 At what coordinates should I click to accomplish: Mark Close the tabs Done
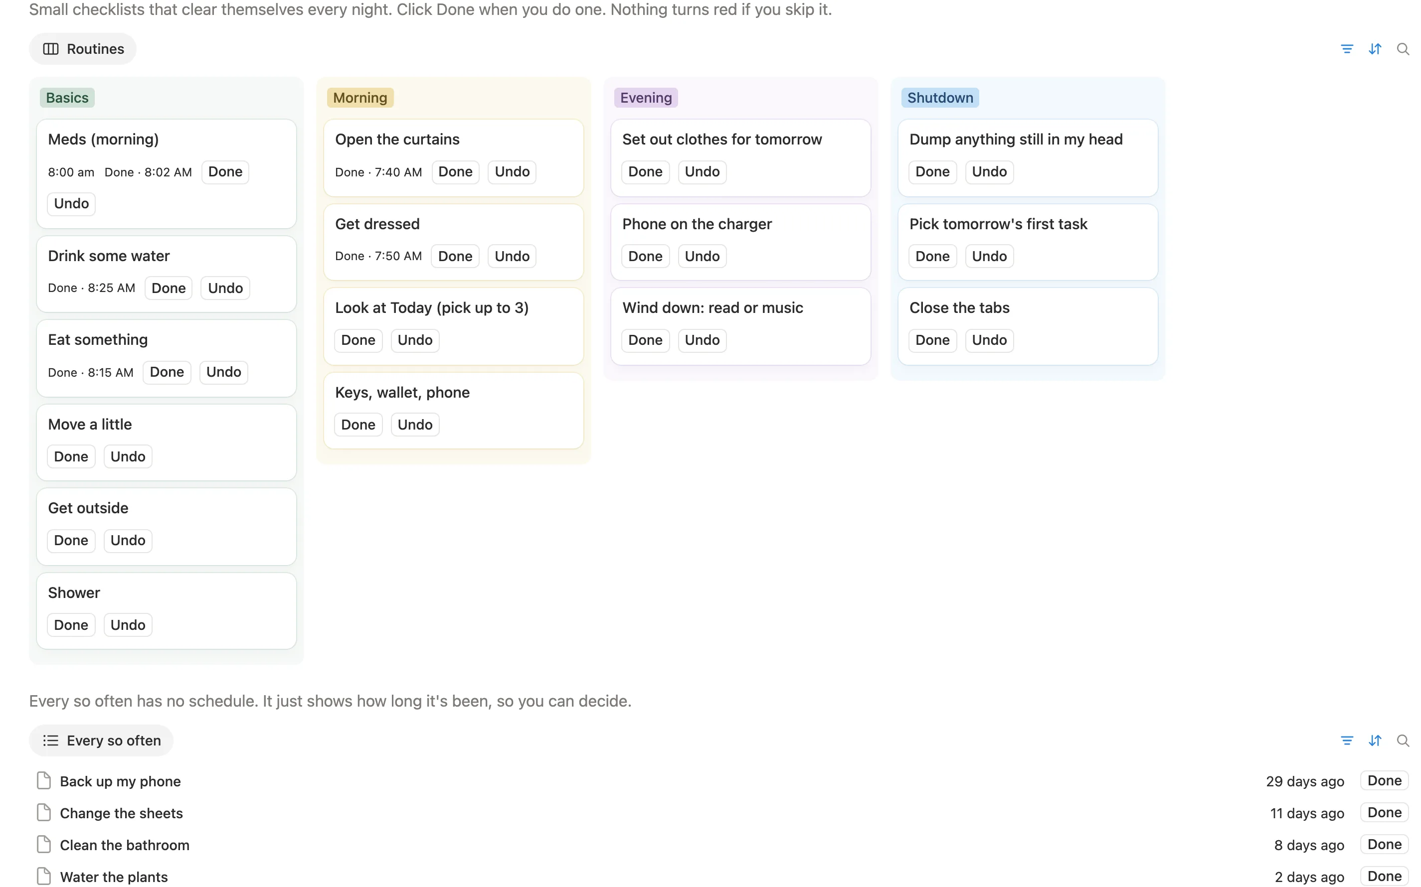[932, 340]
